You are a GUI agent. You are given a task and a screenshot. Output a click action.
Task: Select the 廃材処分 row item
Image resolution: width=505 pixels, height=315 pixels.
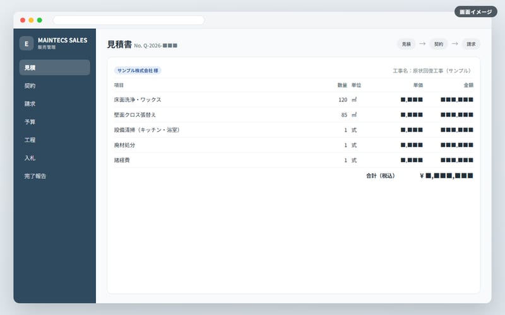coord(124,145)
